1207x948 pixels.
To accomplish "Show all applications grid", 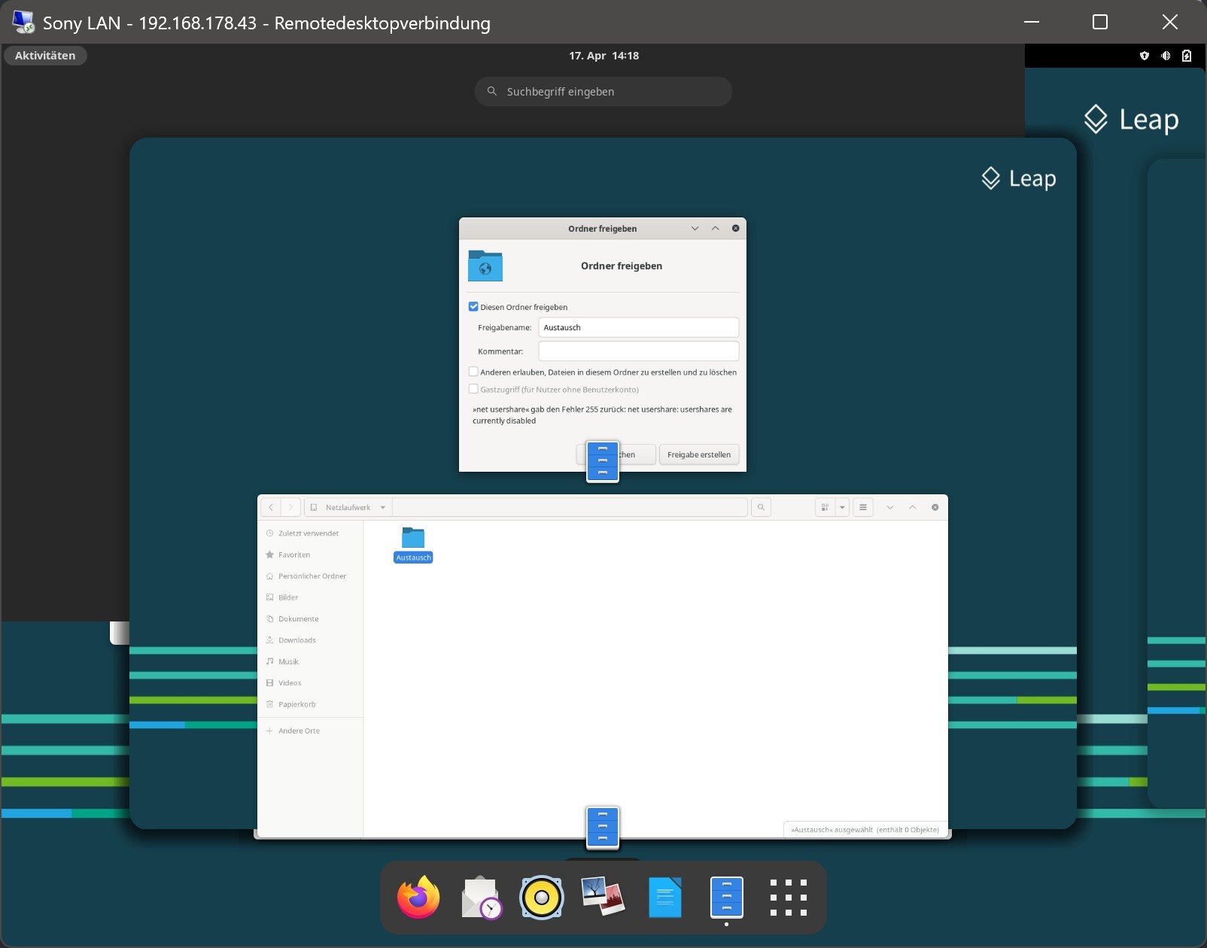I will coord(788,898).
